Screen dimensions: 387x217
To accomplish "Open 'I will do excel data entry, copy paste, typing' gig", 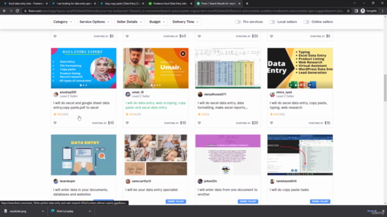I will tap(298, 105).
